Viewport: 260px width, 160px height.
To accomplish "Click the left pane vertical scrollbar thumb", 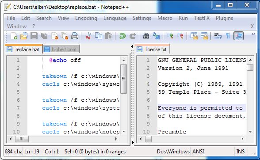I will pyautogui.click(x=124, y=79).
